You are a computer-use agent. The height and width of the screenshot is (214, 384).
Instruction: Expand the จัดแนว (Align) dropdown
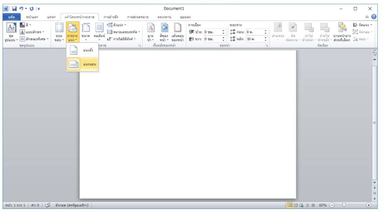pyautogui.click(x=363, y=25)
